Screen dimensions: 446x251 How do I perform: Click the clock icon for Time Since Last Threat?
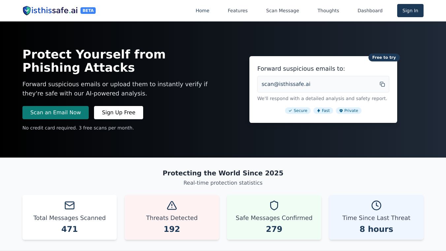point(376,205)
